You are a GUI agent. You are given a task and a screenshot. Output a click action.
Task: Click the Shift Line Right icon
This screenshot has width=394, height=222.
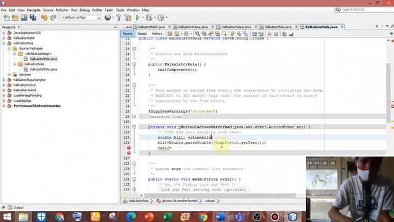[x=261, y=34]
